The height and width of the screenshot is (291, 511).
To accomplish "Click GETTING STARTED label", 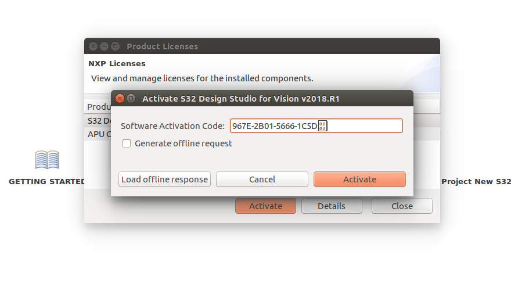I will click(46, 181).
